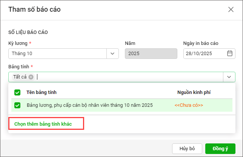Toggle the select-all header checkbox
Viewport: 243px width, 157px height.
17,92
